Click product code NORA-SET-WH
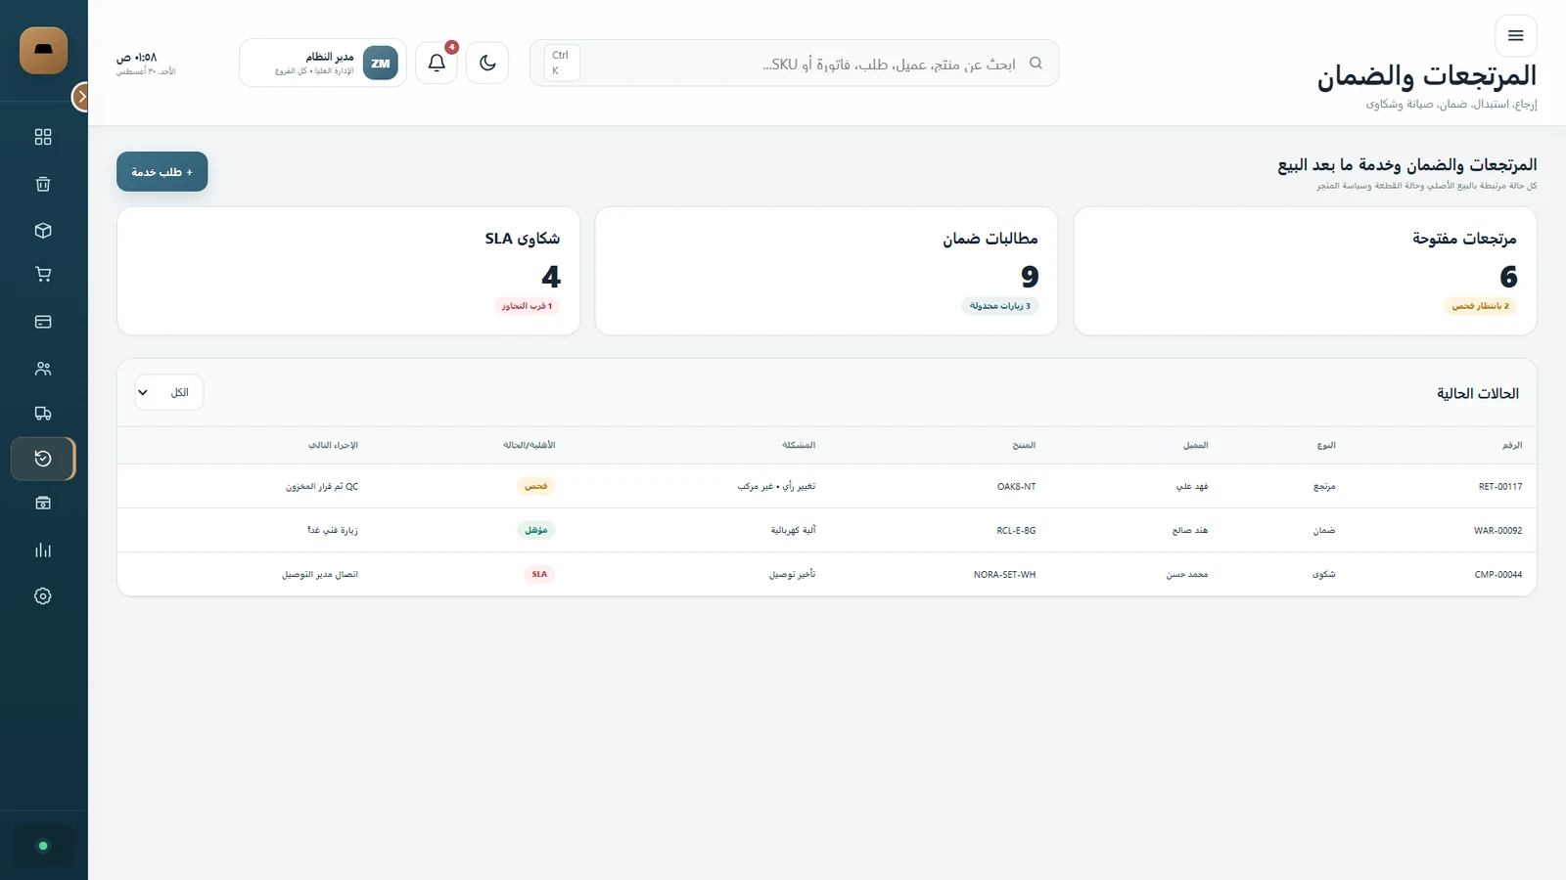The image size is (1566, 880). (1004, 574)
